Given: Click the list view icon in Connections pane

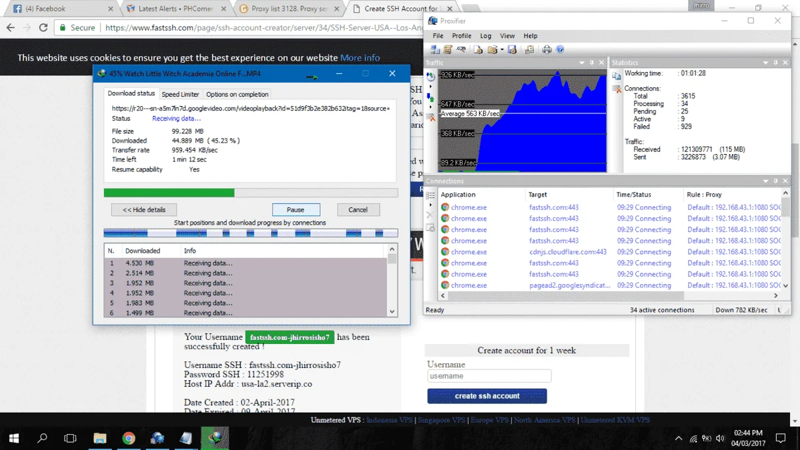Looking at the screenshot, I should tap(431, 194).
